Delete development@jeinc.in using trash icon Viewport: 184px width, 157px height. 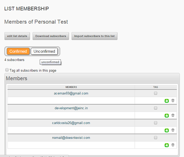(173, 115)
